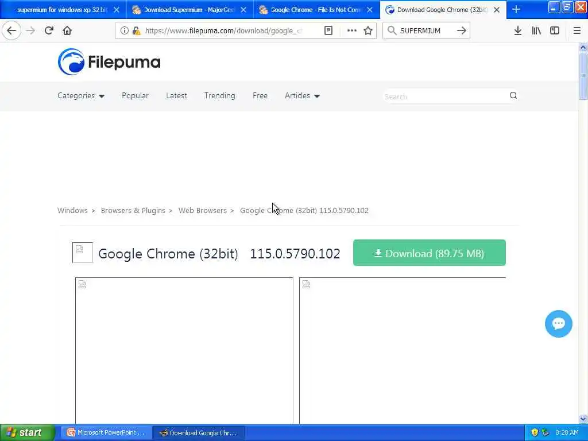The width and height of the screenshot is (588, 441).
Task: Click the 8:28 AM system clock
Action: [567, 433]
